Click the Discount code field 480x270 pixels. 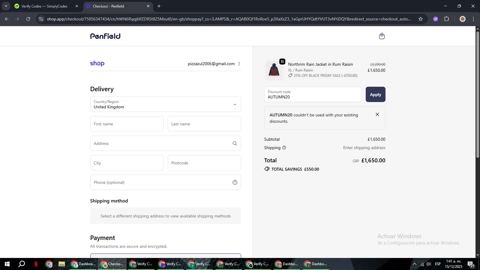click(x=313, y=94)
